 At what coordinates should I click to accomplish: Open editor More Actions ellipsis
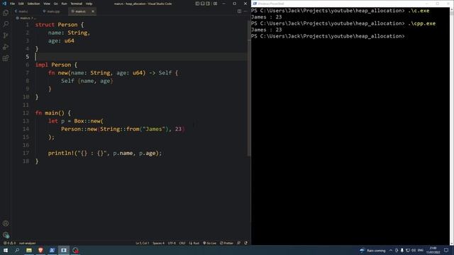pos(245,11)
